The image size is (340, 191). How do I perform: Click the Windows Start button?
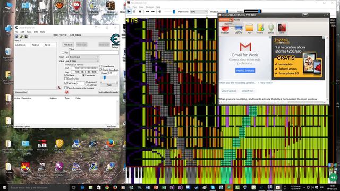click(x=4, y=187)
